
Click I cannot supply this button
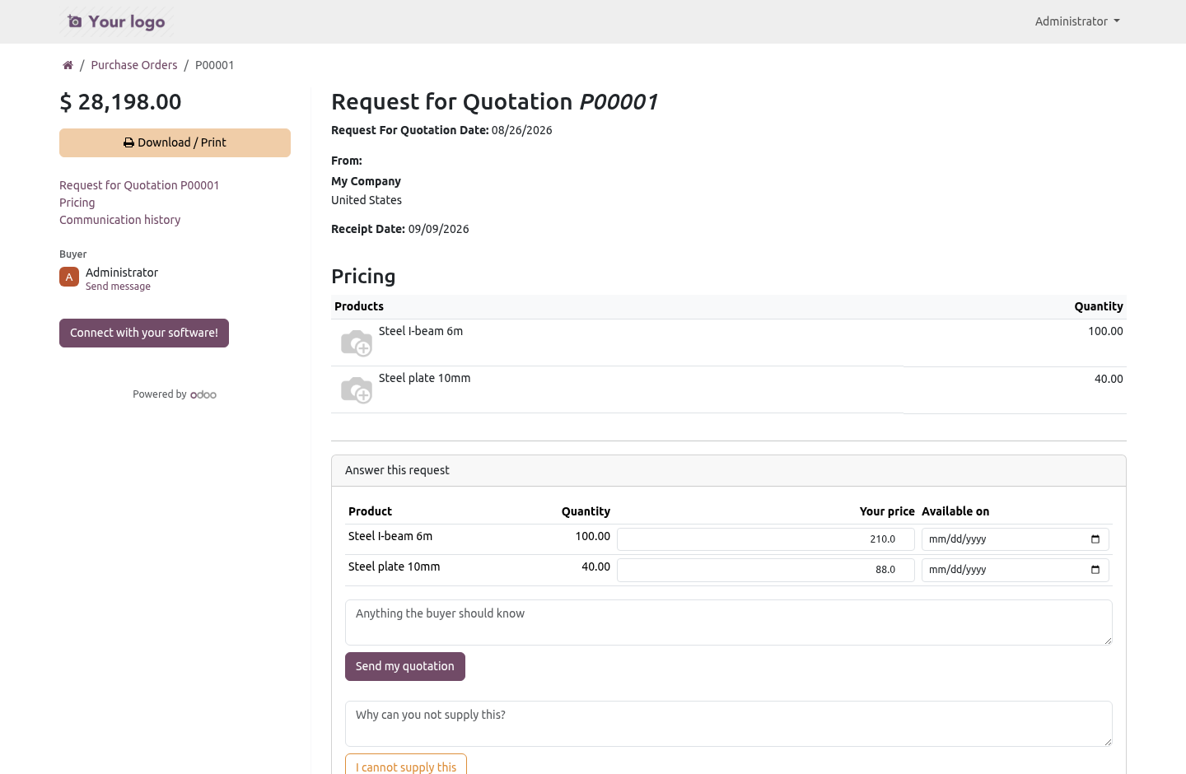[x=406, y=765]
